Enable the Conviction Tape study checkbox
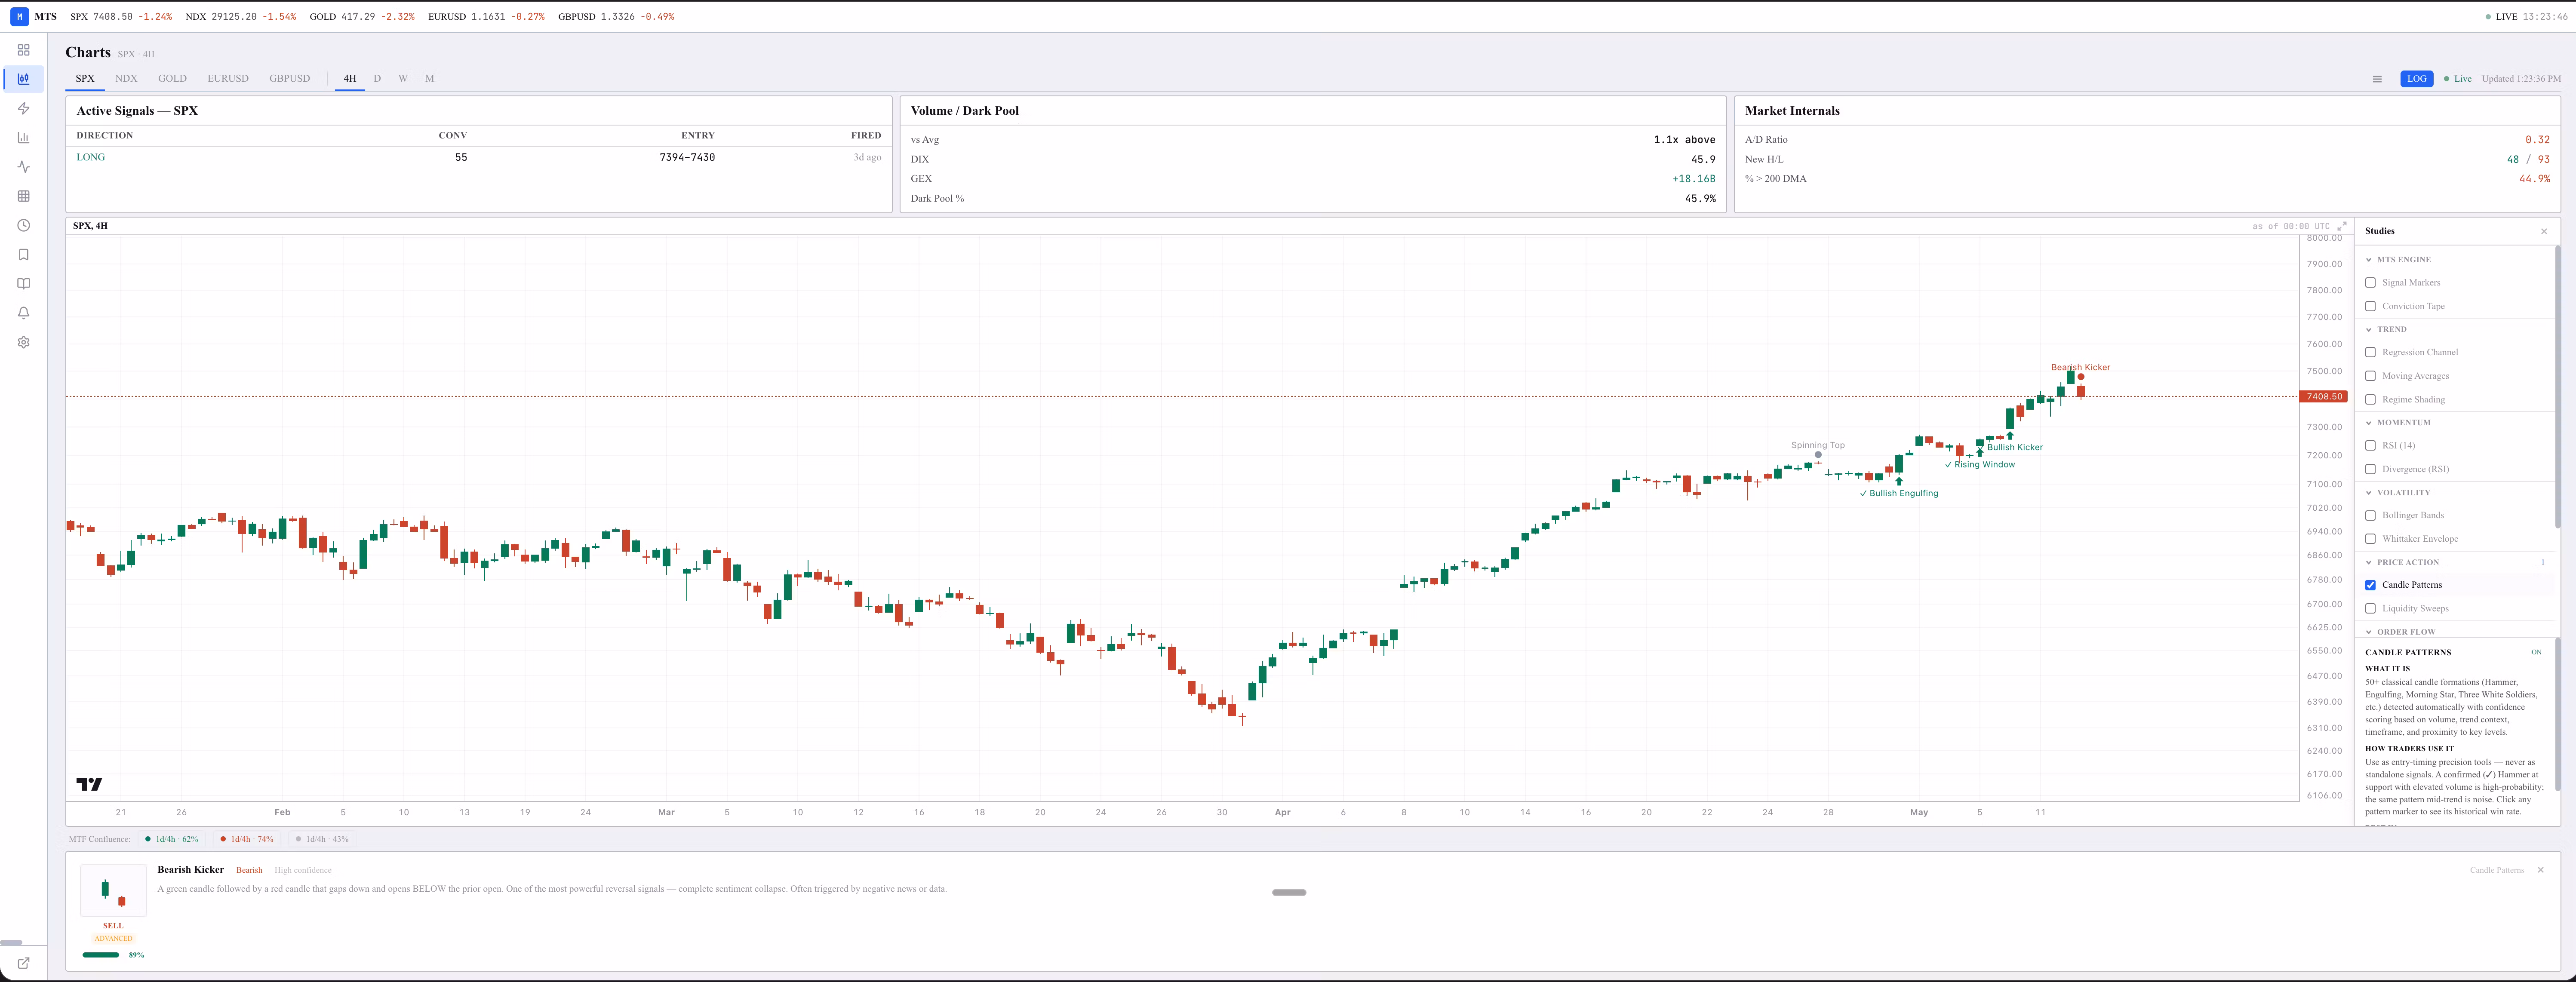The image size is (2576, 982). (2370, 307)
